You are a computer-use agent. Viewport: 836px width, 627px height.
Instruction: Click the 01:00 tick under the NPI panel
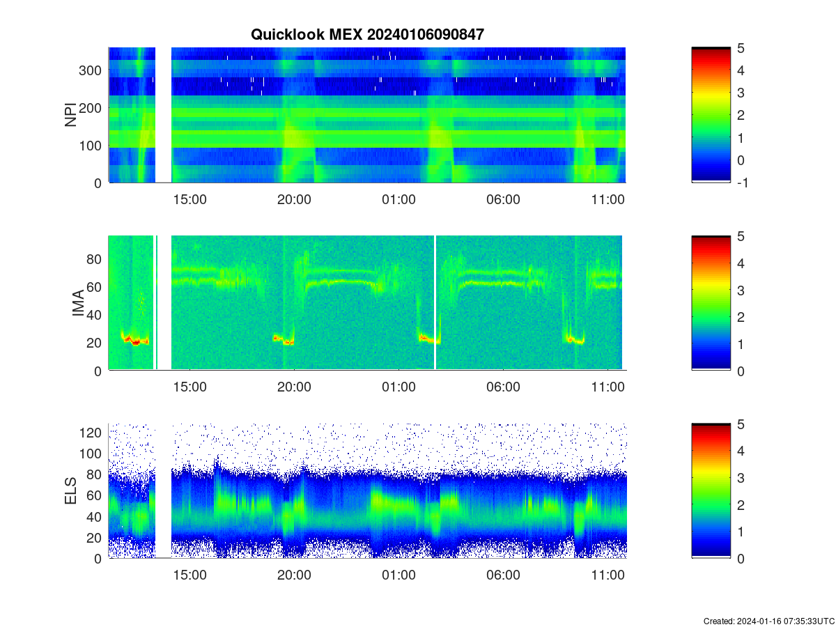(398, 199)
